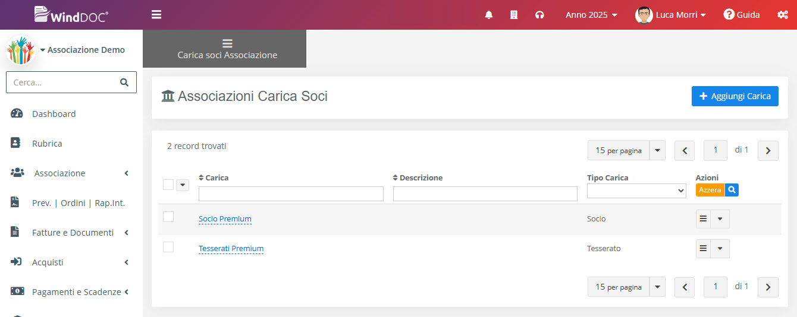Click the WindDOC logo

pos(71,14)
